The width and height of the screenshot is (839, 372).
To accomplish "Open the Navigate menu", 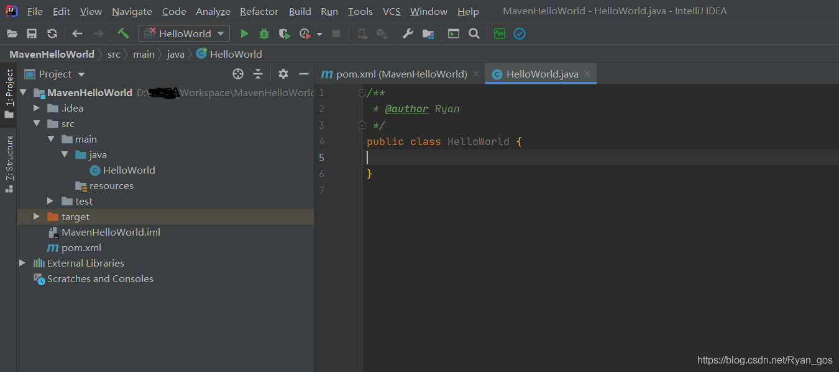I will pyautogui.click(x=132, y=11).
